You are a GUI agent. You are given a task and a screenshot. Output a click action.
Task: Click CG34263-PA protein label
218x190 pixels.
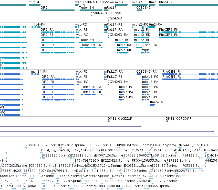(x=118, y=82)
